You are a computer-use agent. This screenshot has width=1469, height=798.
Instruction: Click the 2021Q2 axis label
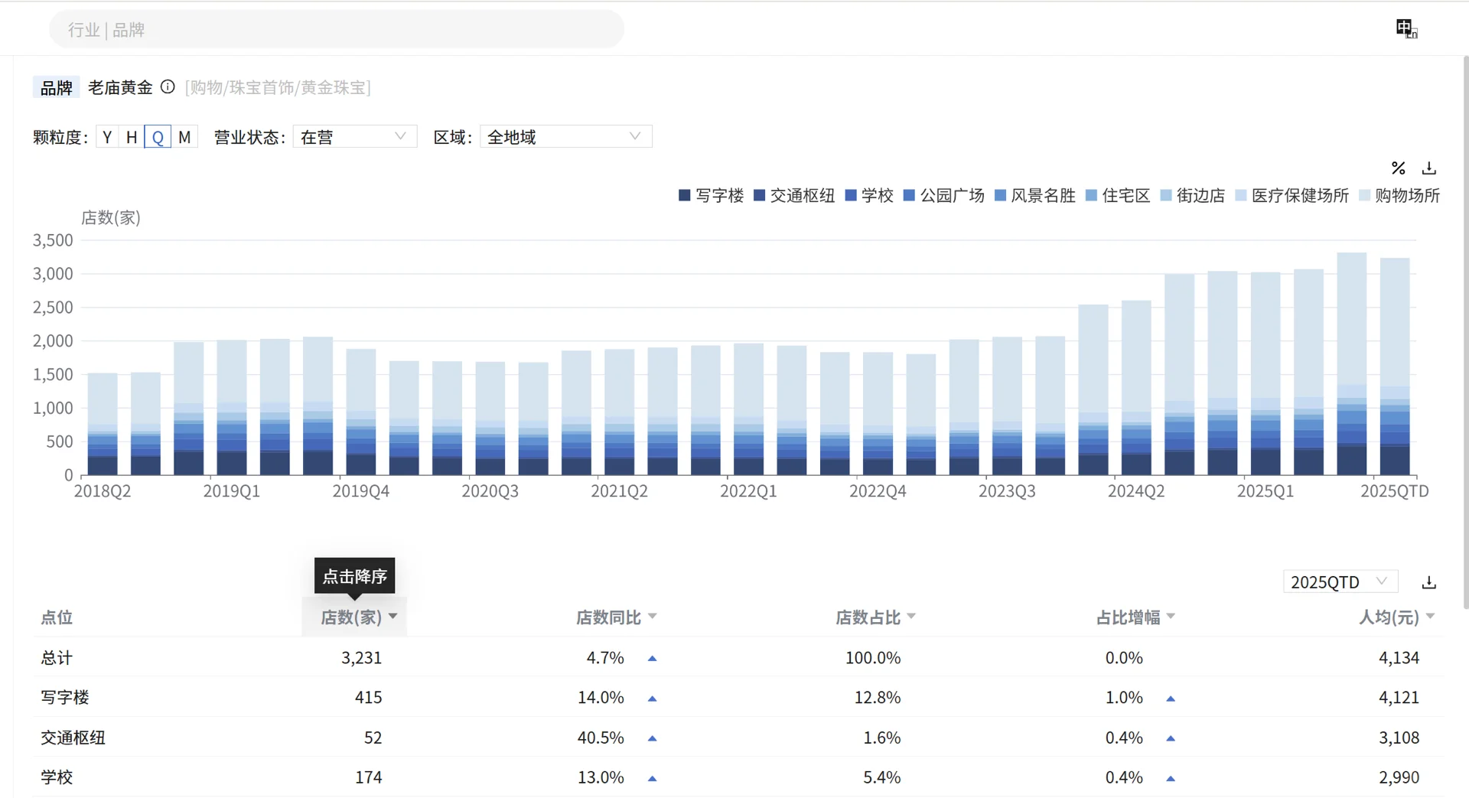tap(619, 491)
